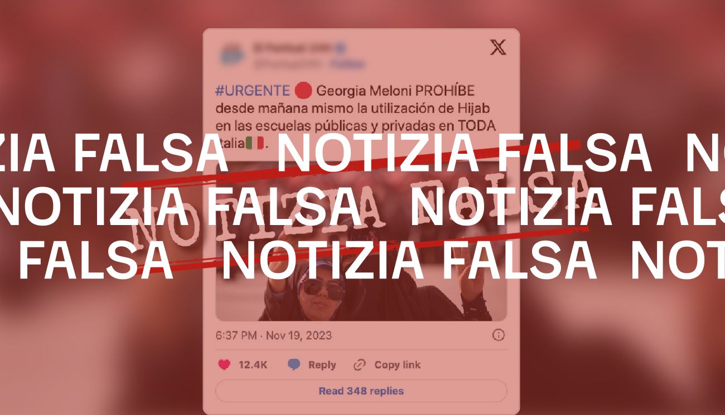Click the Reply text label

tap(322, 365)
